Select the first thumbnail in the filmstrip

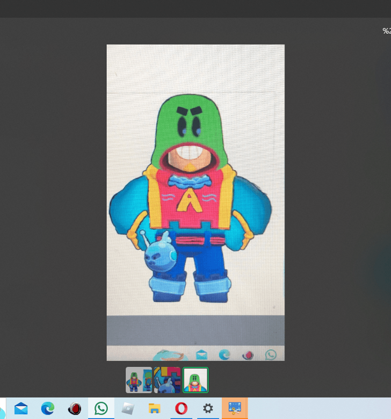(x=139, y=380)
